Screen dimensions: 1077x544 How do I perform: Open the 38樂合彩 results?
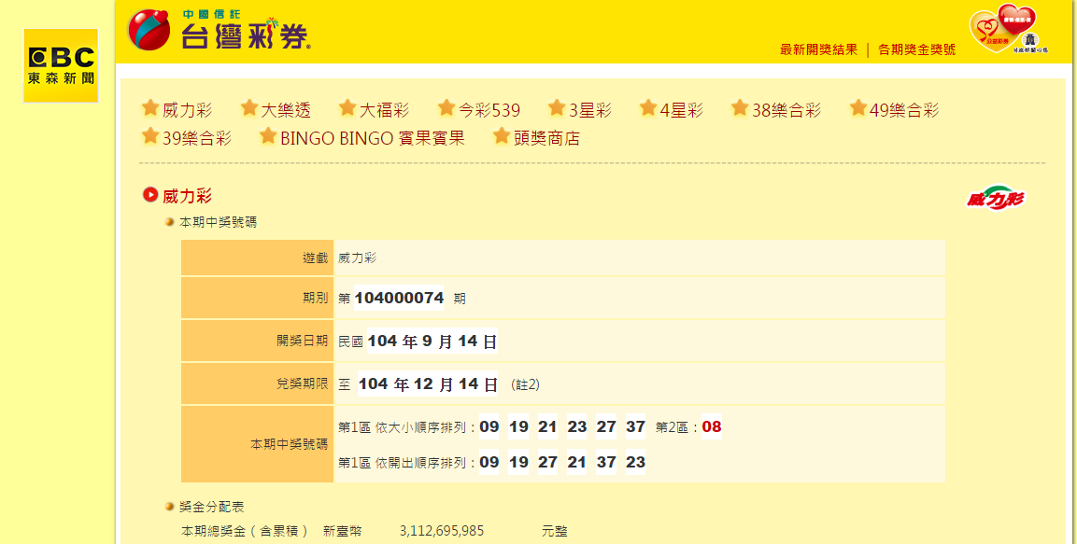click(786, 110)
